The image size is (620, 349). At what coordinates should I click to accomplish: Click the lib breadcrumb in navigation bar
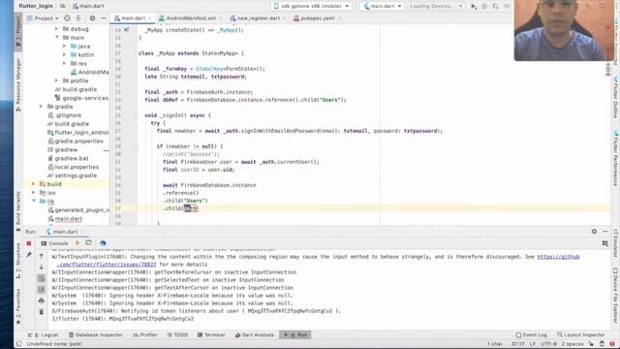[x=63, y=6]
